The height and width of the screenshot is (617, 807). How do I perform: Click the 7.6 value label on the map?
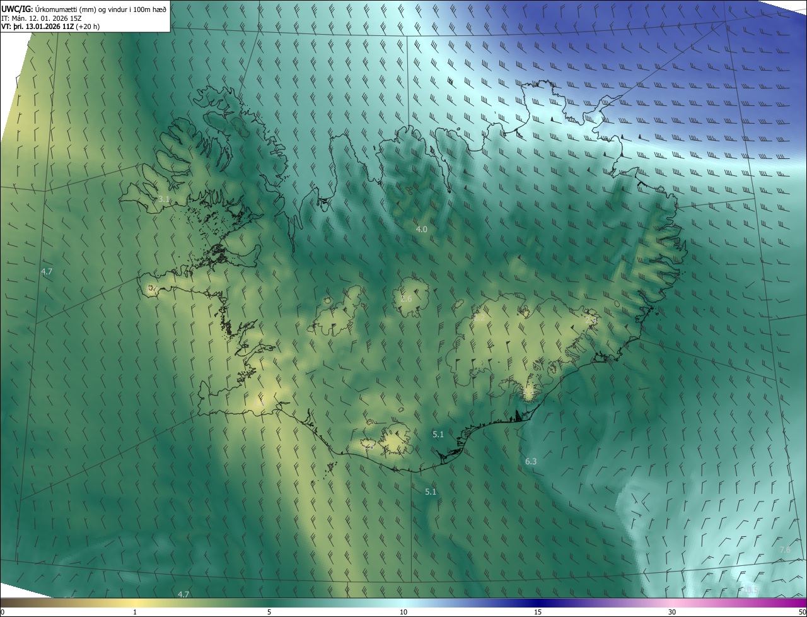785,550
